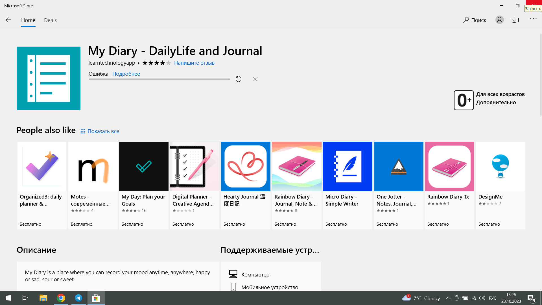The image size is (542, 305).
Task: Open the Rainbow Diary Tx app icon
Action: (449, 166)
